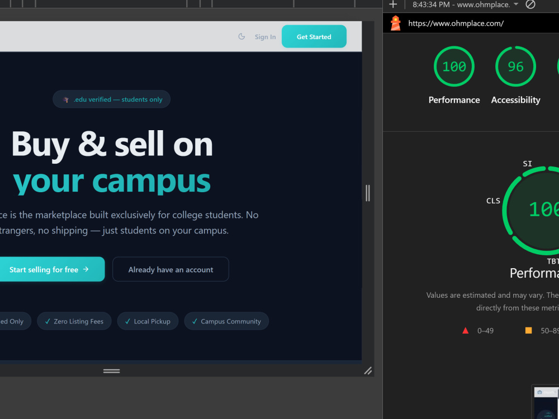Click the Start selling for free button
The image size is (559, 419).
point(50,269)
